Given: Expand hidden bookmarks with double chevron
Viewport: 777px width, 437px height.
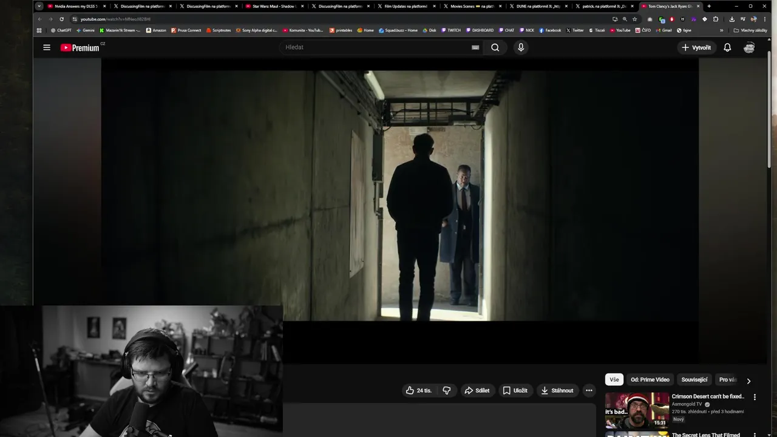Looking at the screenshot, I should [x=721, y=30].
